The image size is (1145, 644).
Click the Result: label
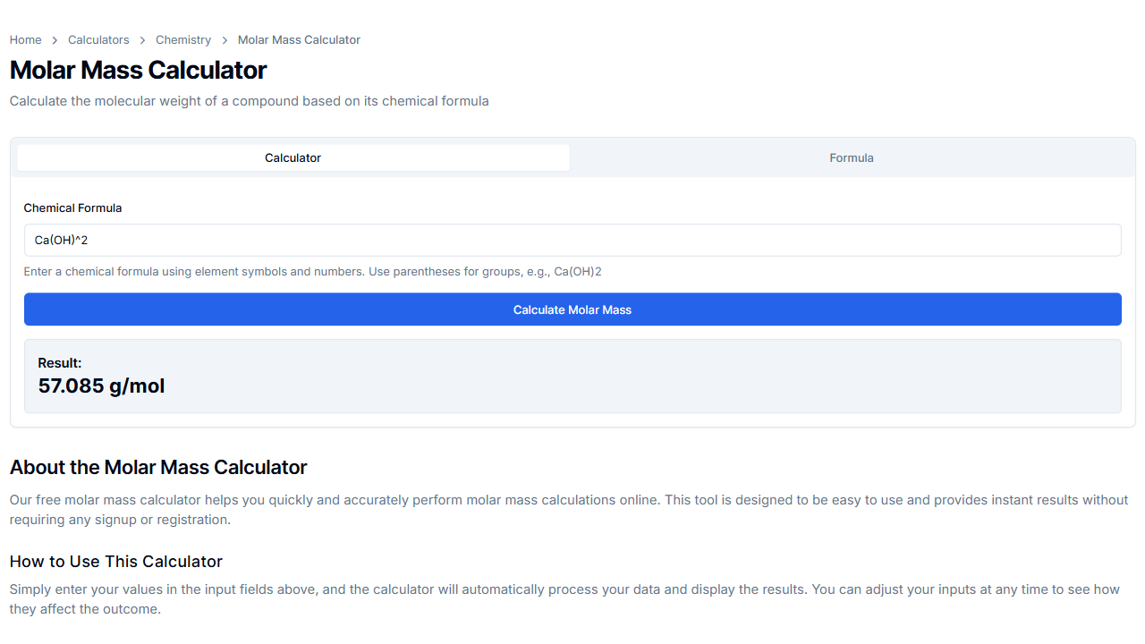tap(60, 363)
